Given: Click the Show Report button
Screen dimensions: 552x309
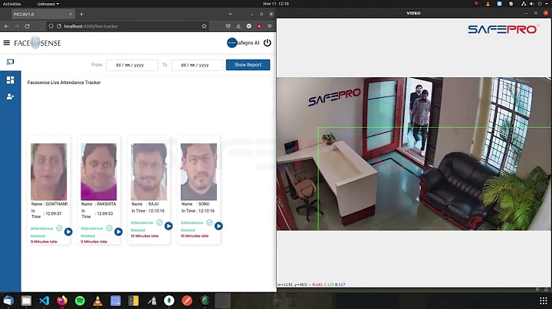Looking at the screenshot, I should point(248,64).
